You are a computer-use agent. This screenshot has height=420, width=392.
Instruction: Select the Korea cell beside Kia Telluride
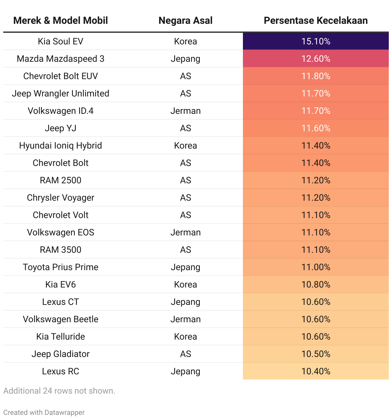tap(185, 337)
